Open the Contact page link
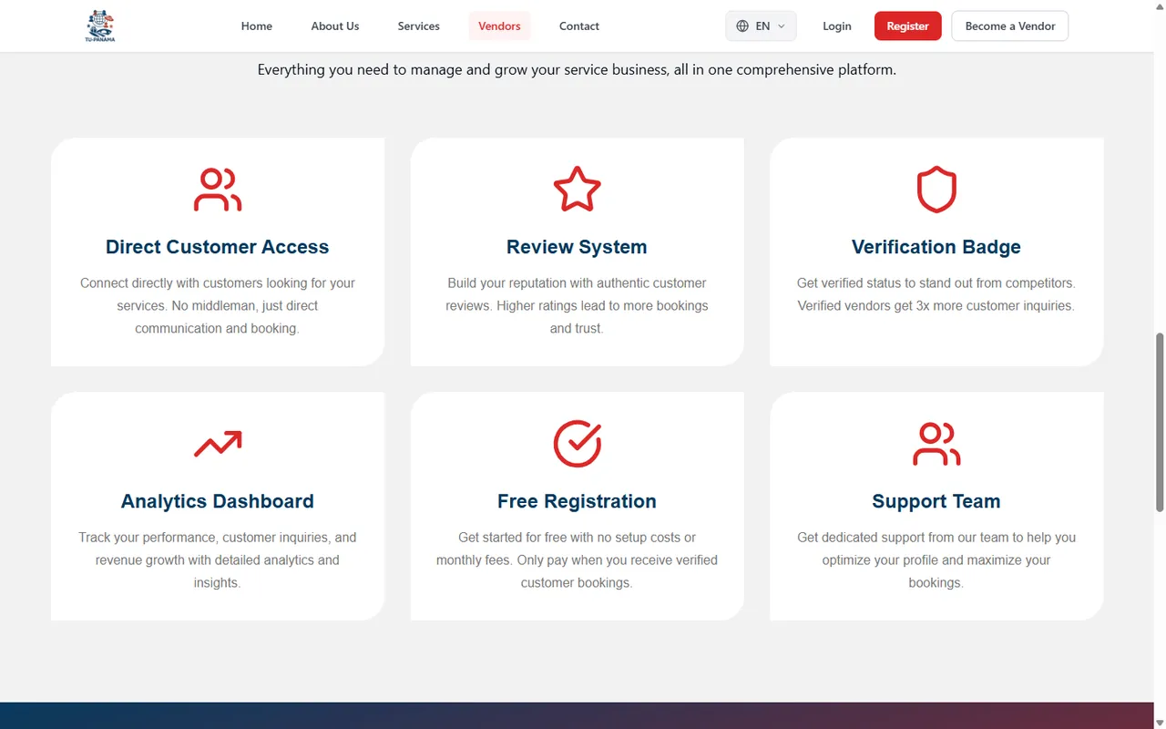The width and height of the screenshot is (1166, 729). coord(578,26)
